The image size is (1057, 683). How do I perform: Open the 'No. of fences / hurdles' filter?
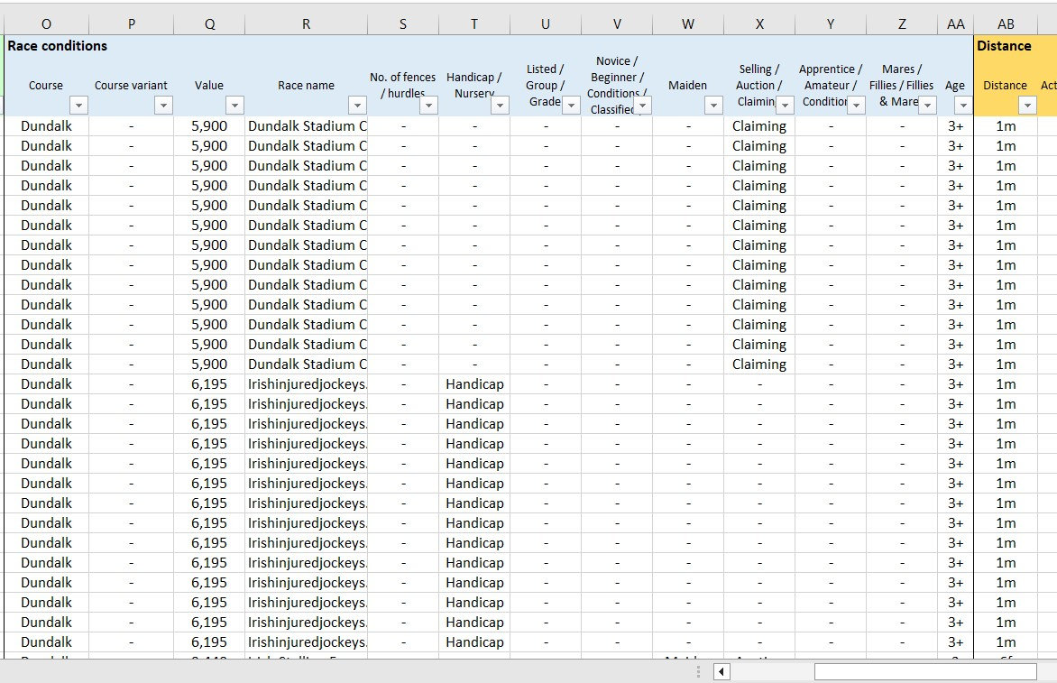point(428,105)
